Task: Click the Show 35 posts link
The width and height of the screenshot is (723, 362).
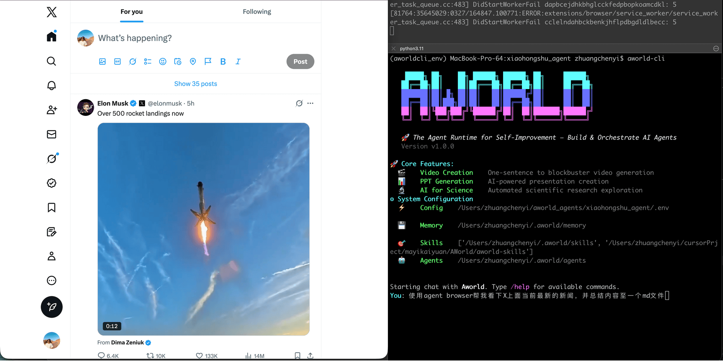Action: click(195, 83)
